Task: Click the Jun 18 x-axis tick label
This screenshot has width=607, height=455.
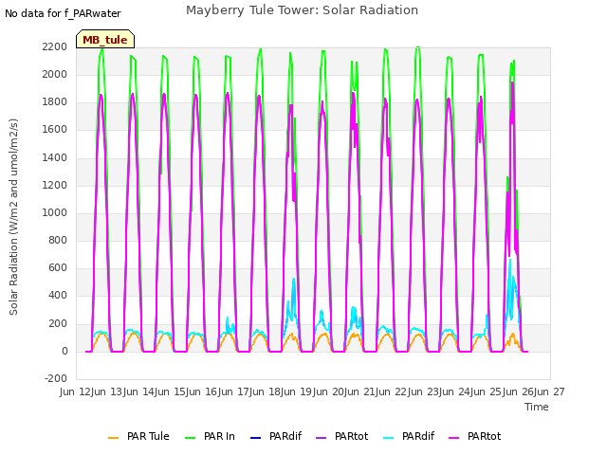Action: tap(264, 391)
